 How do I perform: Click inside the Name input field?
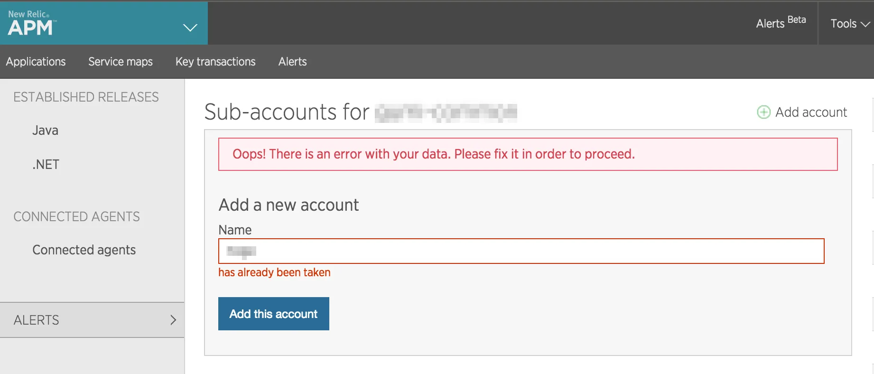point(521,251)
